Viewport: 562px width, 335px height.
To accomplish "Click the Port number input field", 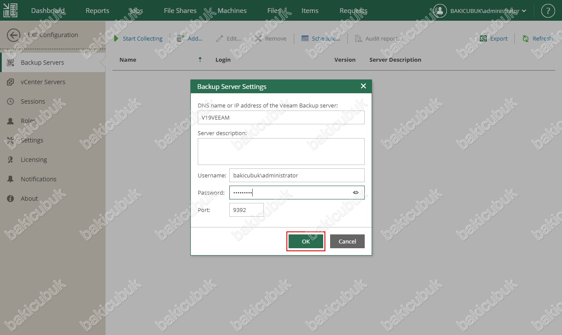I will coord(246,210).
